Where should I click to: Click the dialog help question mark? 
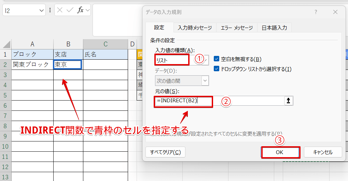pos(316,12)
